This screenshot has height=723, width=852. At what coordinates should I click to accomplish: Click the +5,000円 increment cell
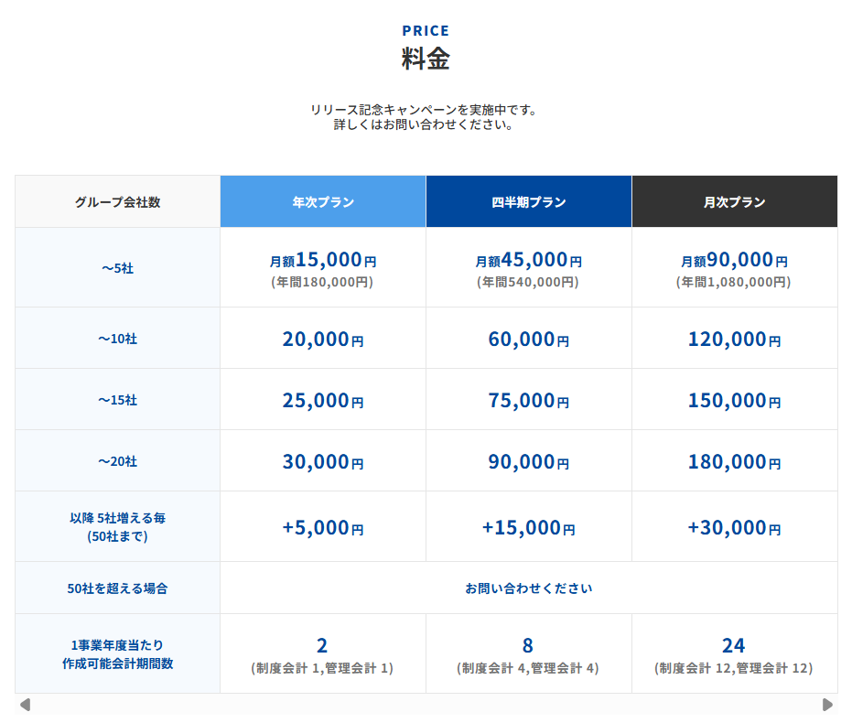tap(322, 528)
